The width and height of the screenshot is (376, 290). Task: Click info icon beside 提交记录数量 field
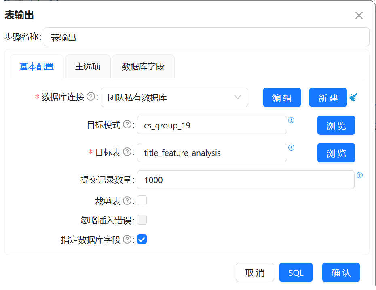(359, 175)
